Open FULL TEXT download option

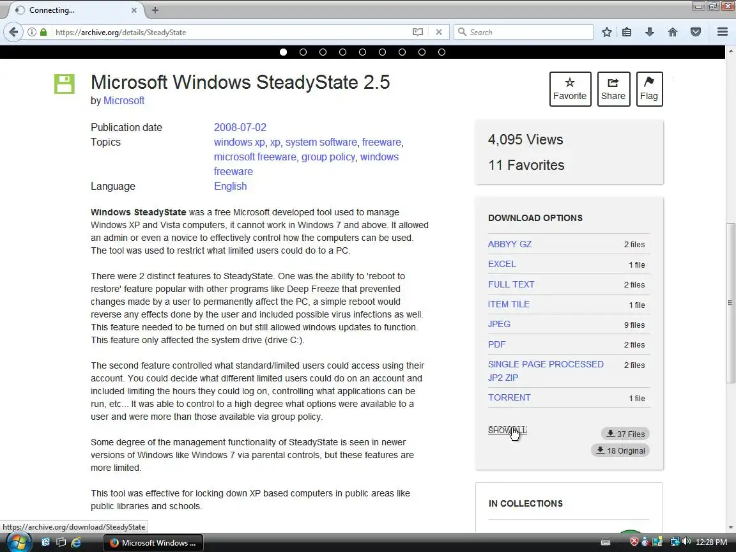(x=510, y=284)
